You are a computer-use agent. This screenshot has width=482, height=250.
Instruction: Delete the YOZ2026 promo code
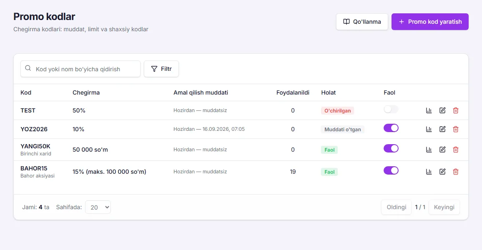coord(456,129)
